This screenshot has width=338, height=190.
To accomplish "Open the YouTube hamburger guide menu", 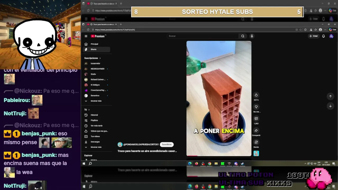I will click(86, 36).
